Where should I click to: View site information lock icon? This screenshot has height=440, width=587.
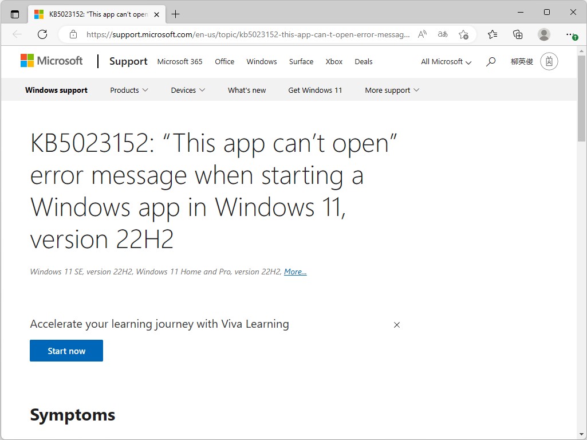click(x=73, y=34)
